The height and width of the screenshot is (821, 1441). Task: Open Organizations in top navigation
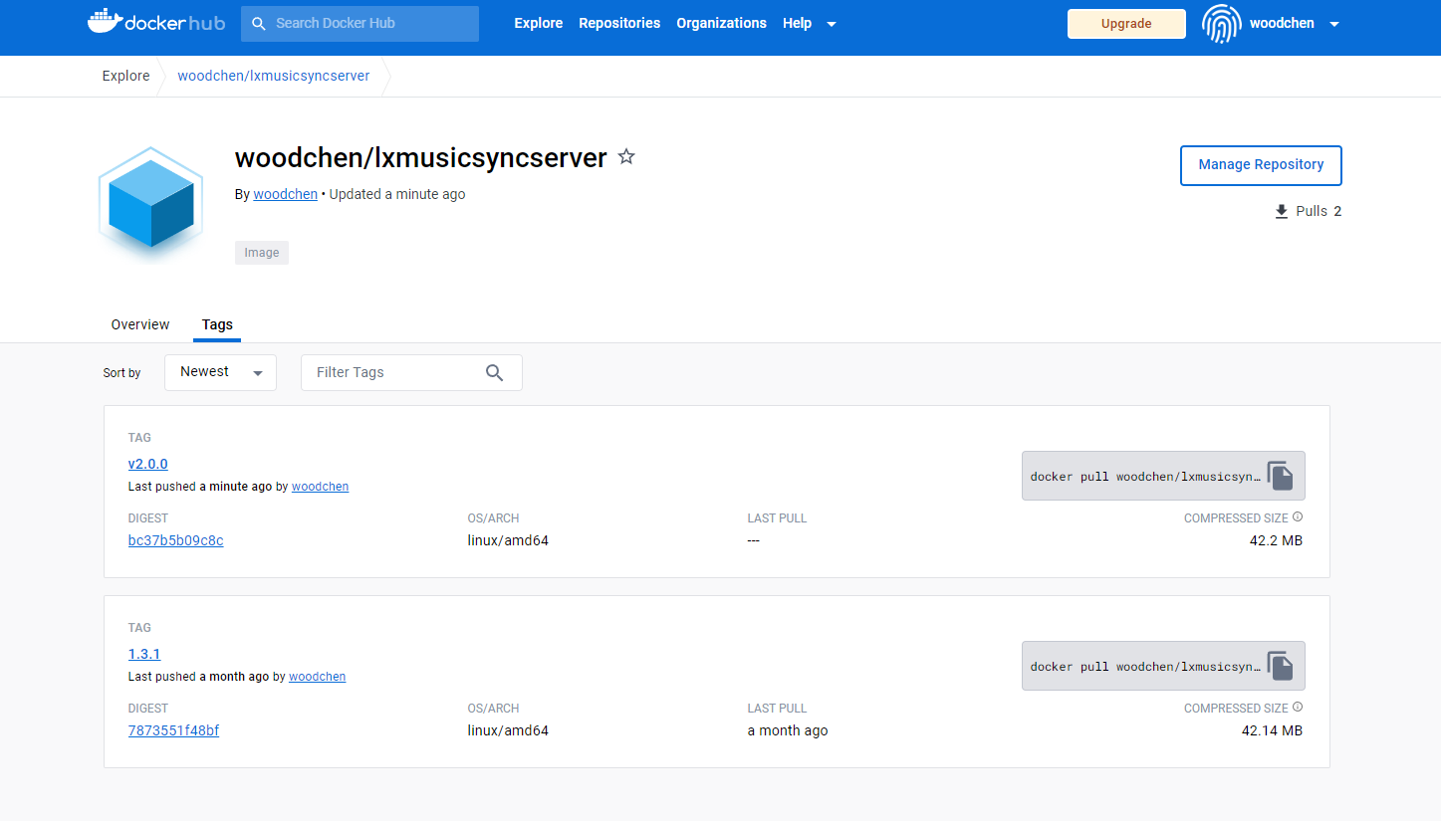coord(722,23)
